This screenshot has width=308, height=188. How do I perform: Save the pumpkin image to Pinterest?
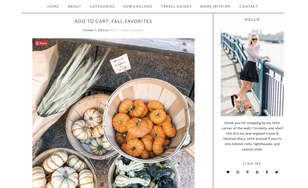[x=42, y=43]
